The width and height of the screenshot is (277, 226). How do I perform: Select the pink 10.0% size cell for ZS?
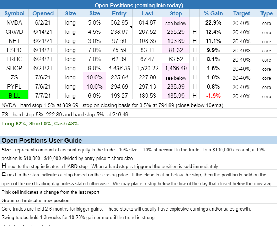point(94,78)
